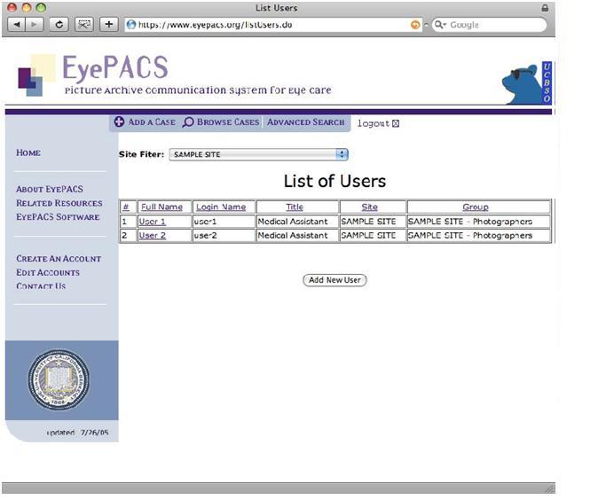Reload the page with the refresh icon
The width and height of the screenshot is (606, 500).
coord(60,25)
